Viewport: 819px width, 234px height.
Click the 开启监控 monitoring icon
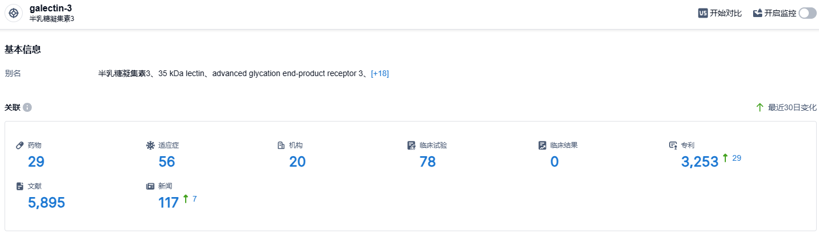tap(757, 13)
